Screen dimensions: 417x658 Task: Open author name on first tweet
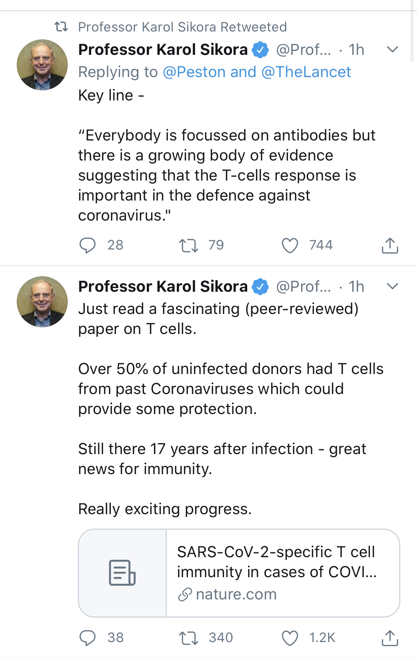(x=163, y=50)
